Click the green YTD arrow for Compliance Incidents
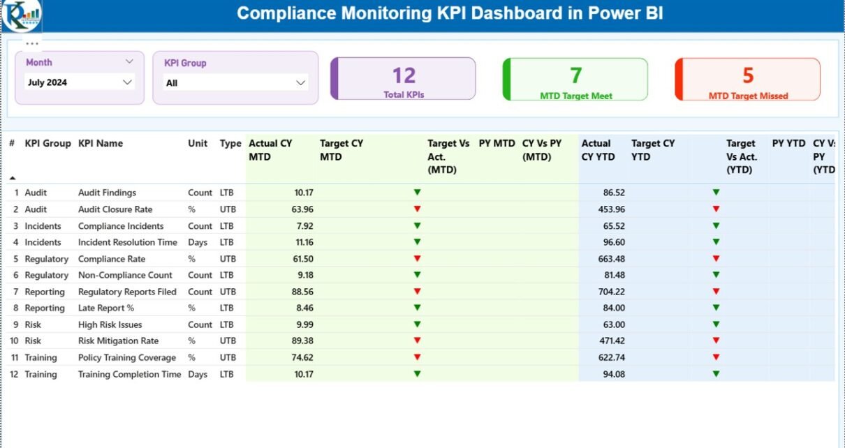 [715, 225]
